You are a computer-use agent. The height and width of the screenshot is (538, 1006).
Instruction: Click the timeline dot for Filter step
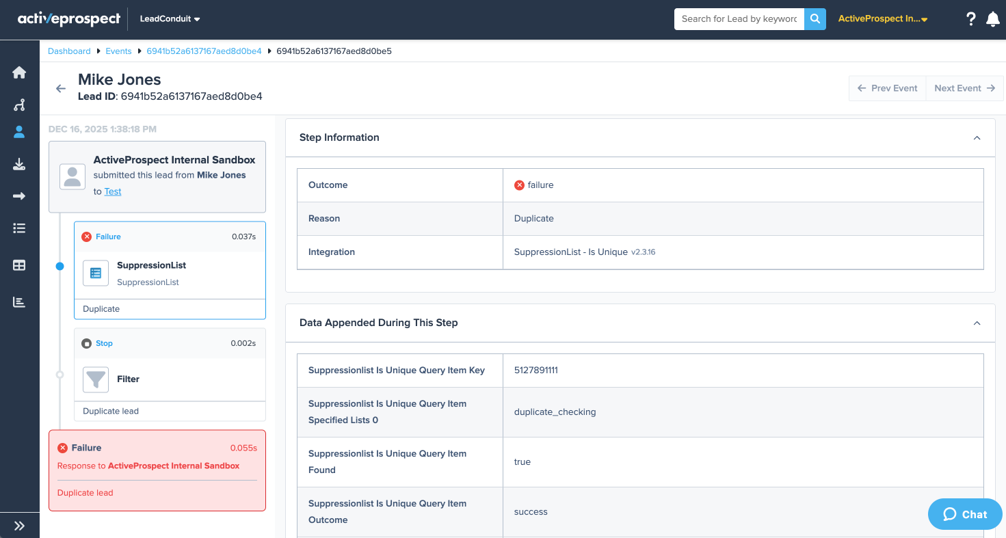(59, 375)
